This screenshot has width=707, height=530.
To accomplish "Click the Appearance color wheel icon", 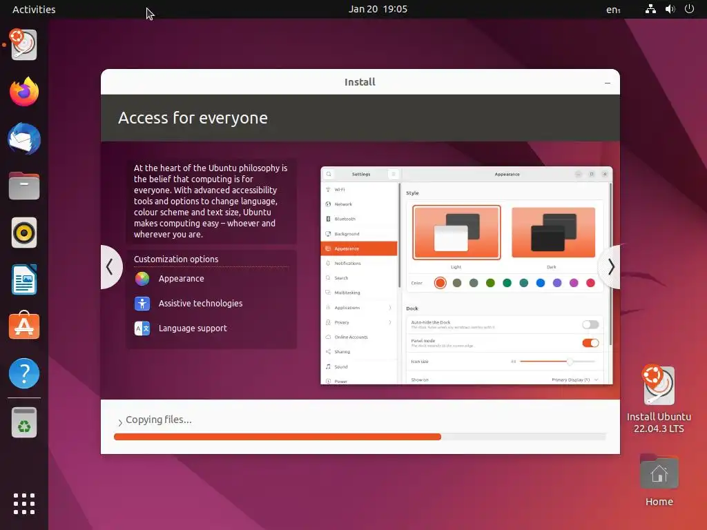I will (142, 279).
